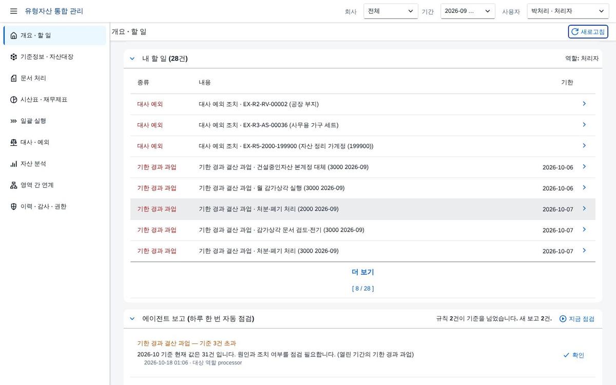Open arrow for EX-R2-RV-00002 공장 부지 row
The height and width of the screenshot is (385, 616).
pos(584,104)
